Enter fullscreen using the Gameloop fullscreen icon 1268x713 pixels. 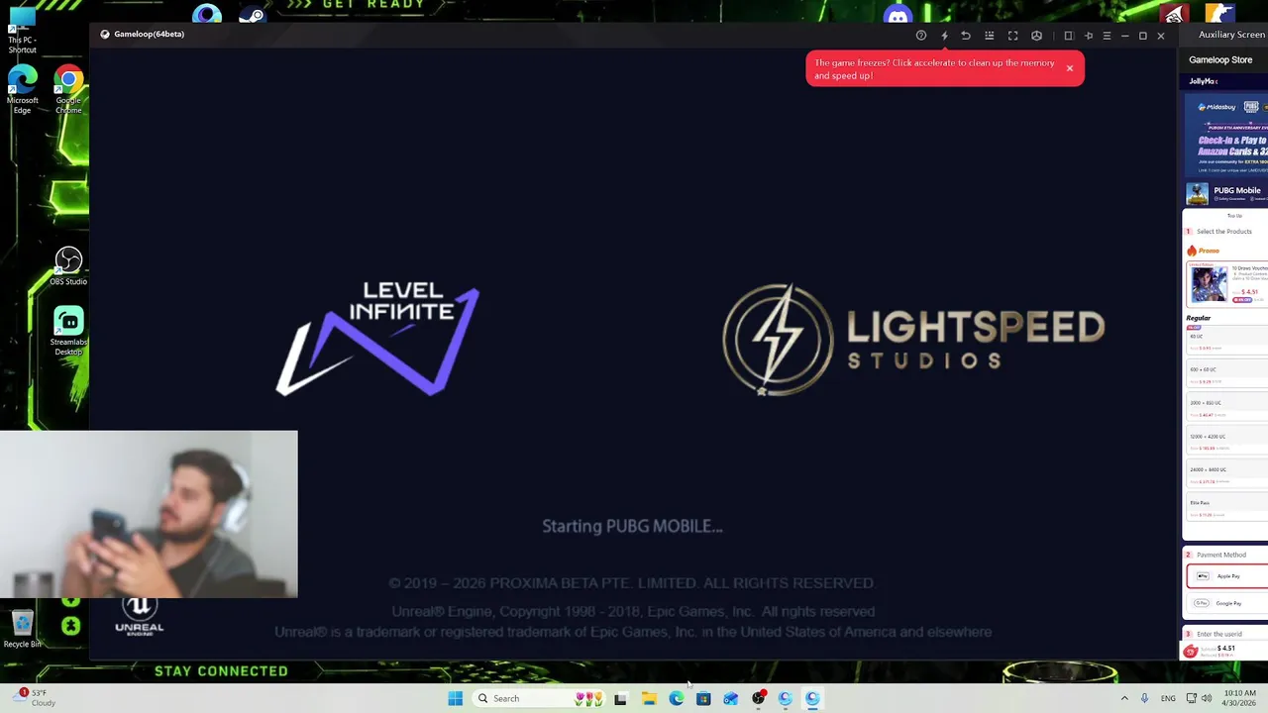coord(1012,36)
